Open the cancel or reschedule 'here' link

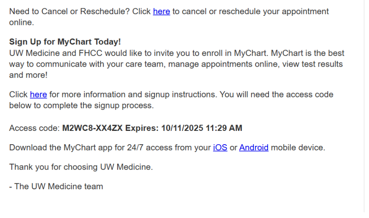click(162, 11)
